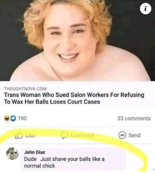Viewport: 155px width, 174px height.
Task: Open John Diaz's profile picture
Action: [x=13, y=153]
